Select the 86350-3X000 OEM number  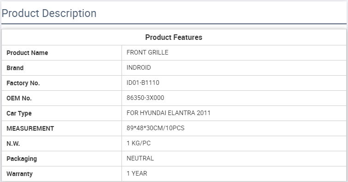145,98
